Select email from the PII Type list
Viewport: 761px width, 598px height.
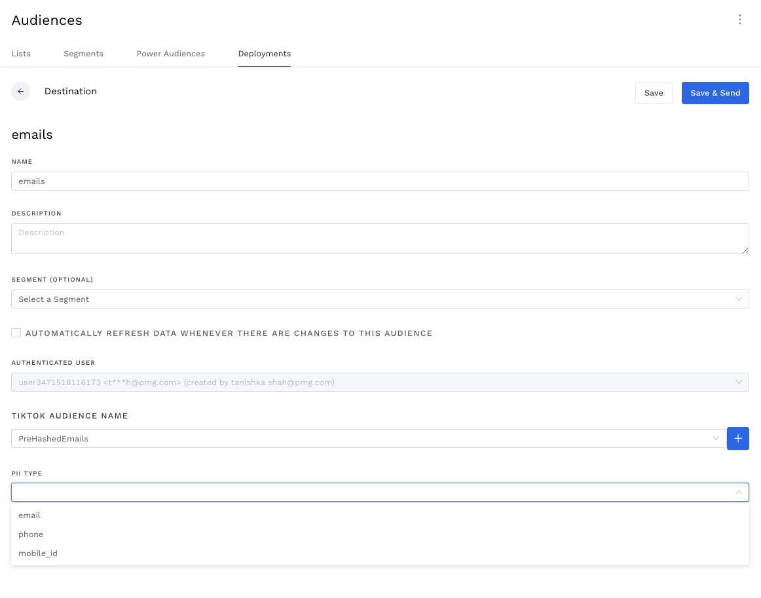(x=29, y=515)
